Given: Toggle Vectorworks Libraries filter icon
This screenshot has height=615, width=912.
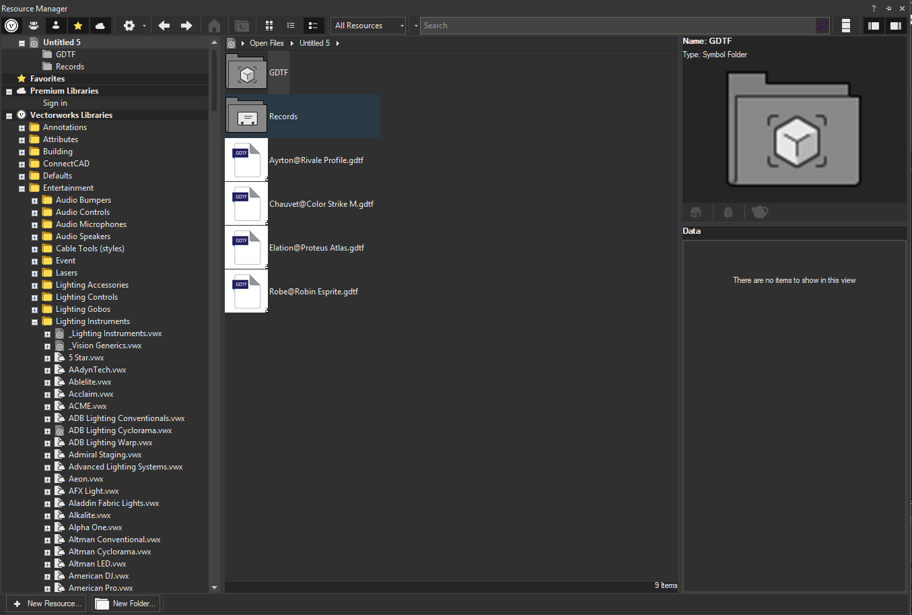Looking at the screenshot, I should coord(11,26).
